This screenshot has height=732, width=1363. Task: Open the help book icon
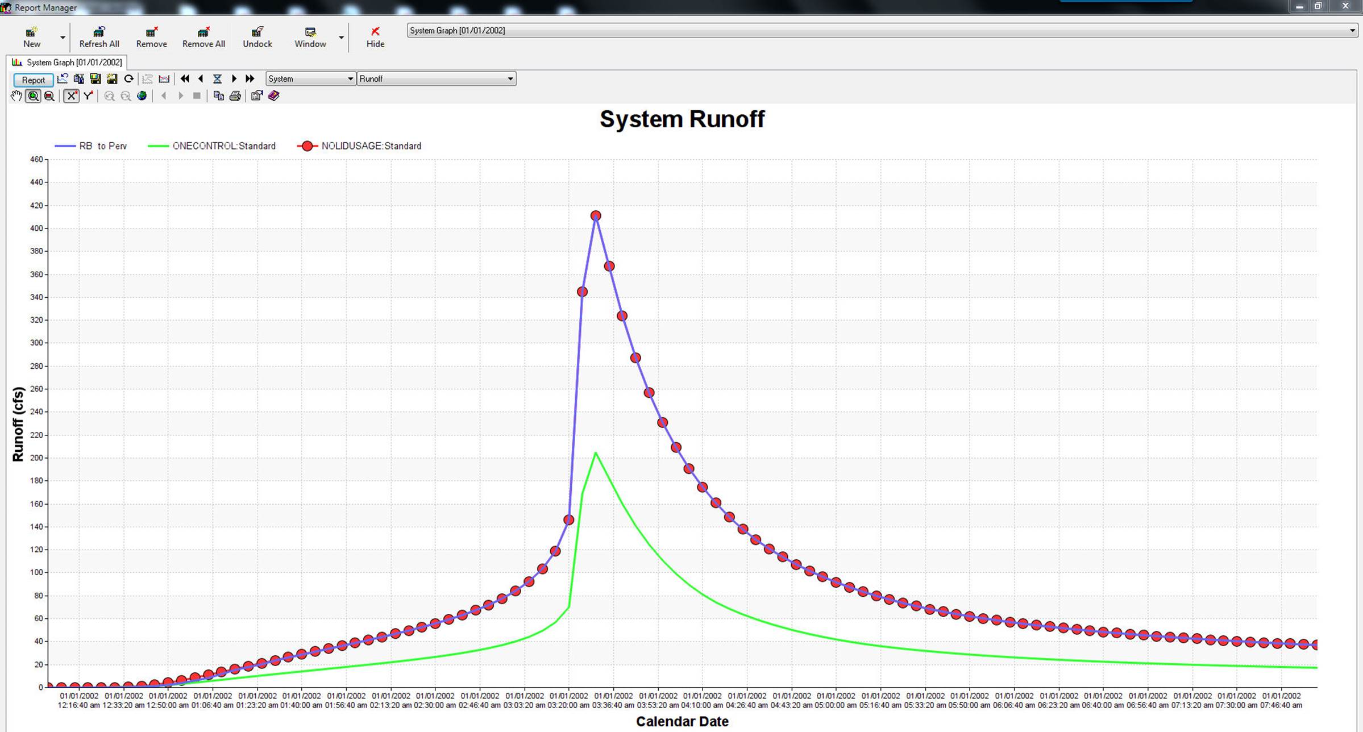pos(274,96)
